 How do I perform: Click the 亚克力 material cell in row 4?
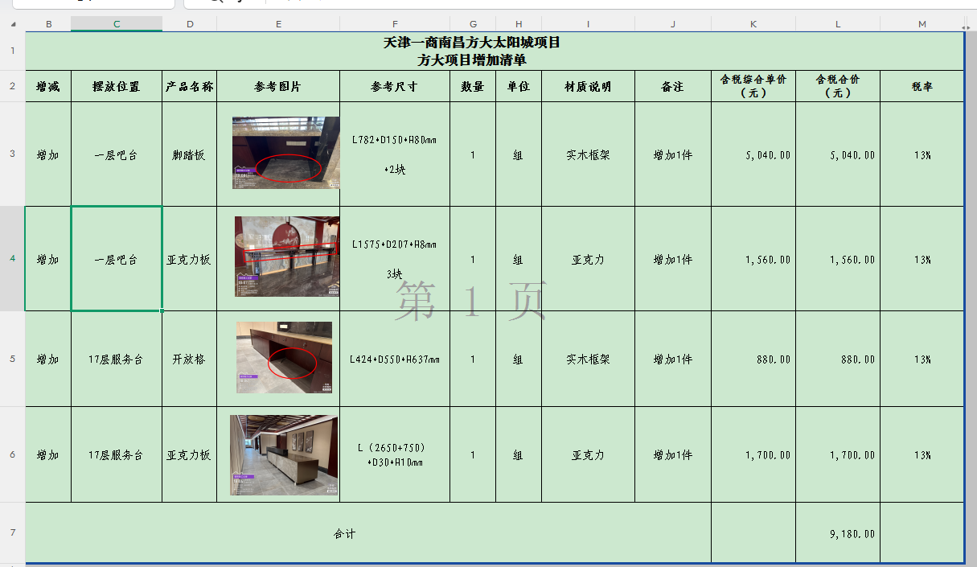tap(588, 259)
